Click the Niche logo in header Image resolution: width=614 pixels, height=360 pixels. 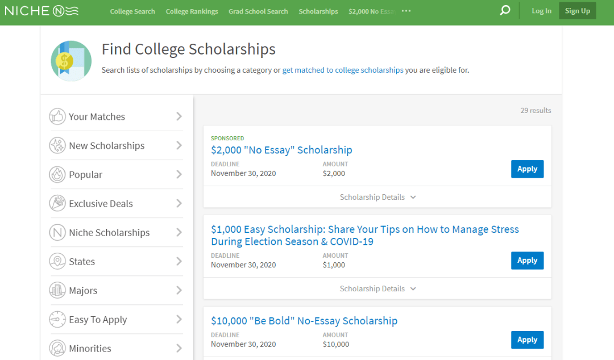coord(42,11)
